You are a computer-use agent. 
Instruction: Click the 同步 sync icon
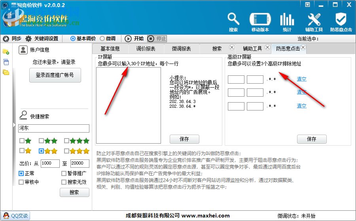coord(6,39)
